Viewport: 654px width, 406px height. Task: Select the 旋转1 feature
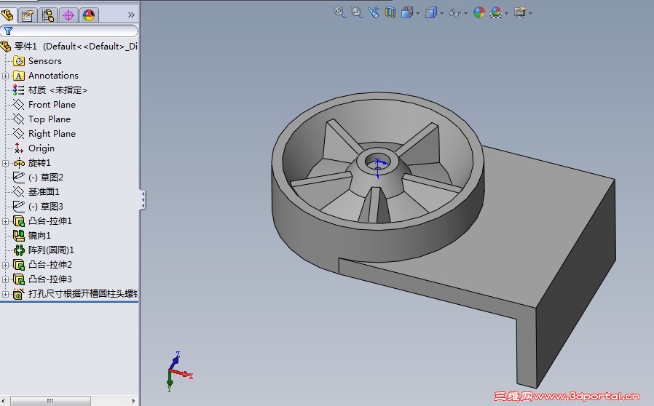pyautogui.click(x=39, y=163)
